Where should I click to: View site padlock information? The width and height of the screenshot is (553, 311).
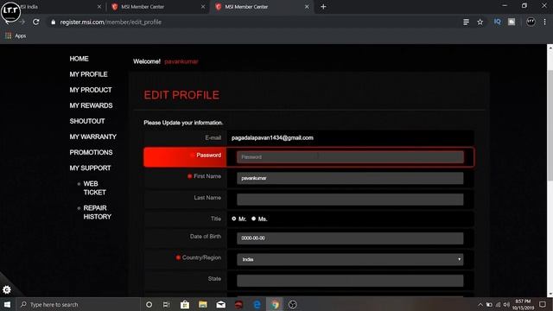54,22
